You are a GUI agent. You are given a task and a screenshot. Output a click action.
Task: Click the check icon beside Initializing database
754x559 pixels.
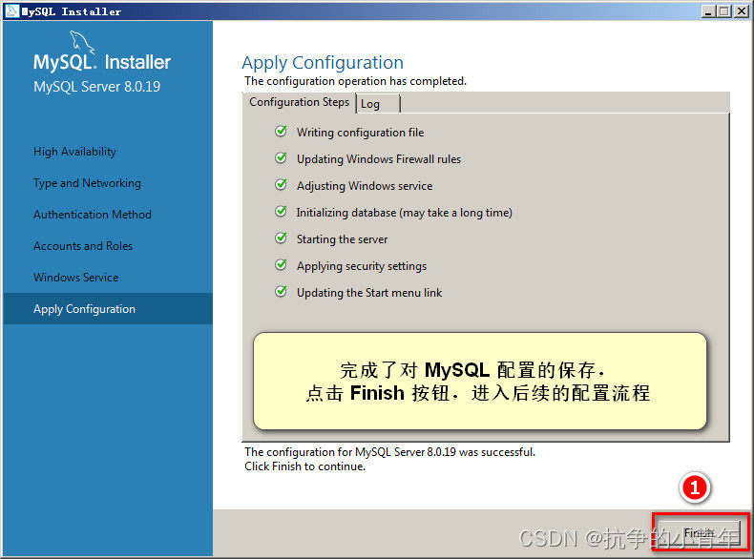(281, 212)
